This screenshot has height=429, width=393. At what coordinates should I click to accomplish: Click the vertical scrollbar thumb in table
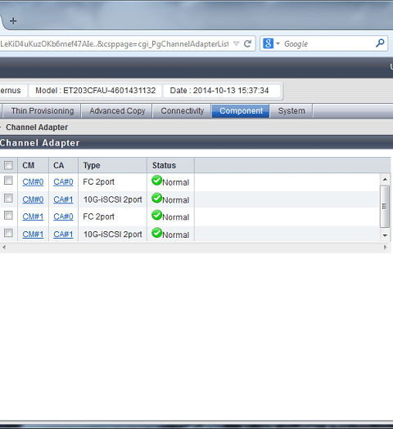point(385,206)
